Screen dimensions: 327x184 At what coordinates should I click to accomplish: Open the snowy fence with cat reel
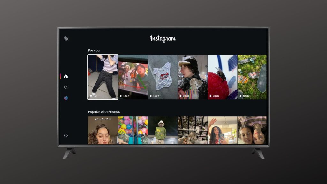[193, 130]
